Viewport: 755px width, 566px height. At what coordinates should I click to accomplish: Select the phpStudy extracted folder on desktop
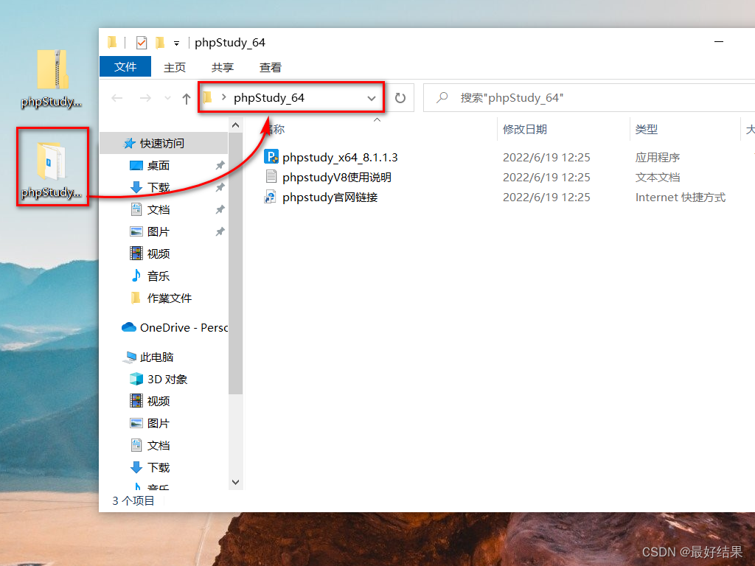[52, 170]
